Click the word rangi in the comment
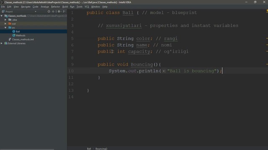Screen dimensions: 268x150 [x=171, y=39]
